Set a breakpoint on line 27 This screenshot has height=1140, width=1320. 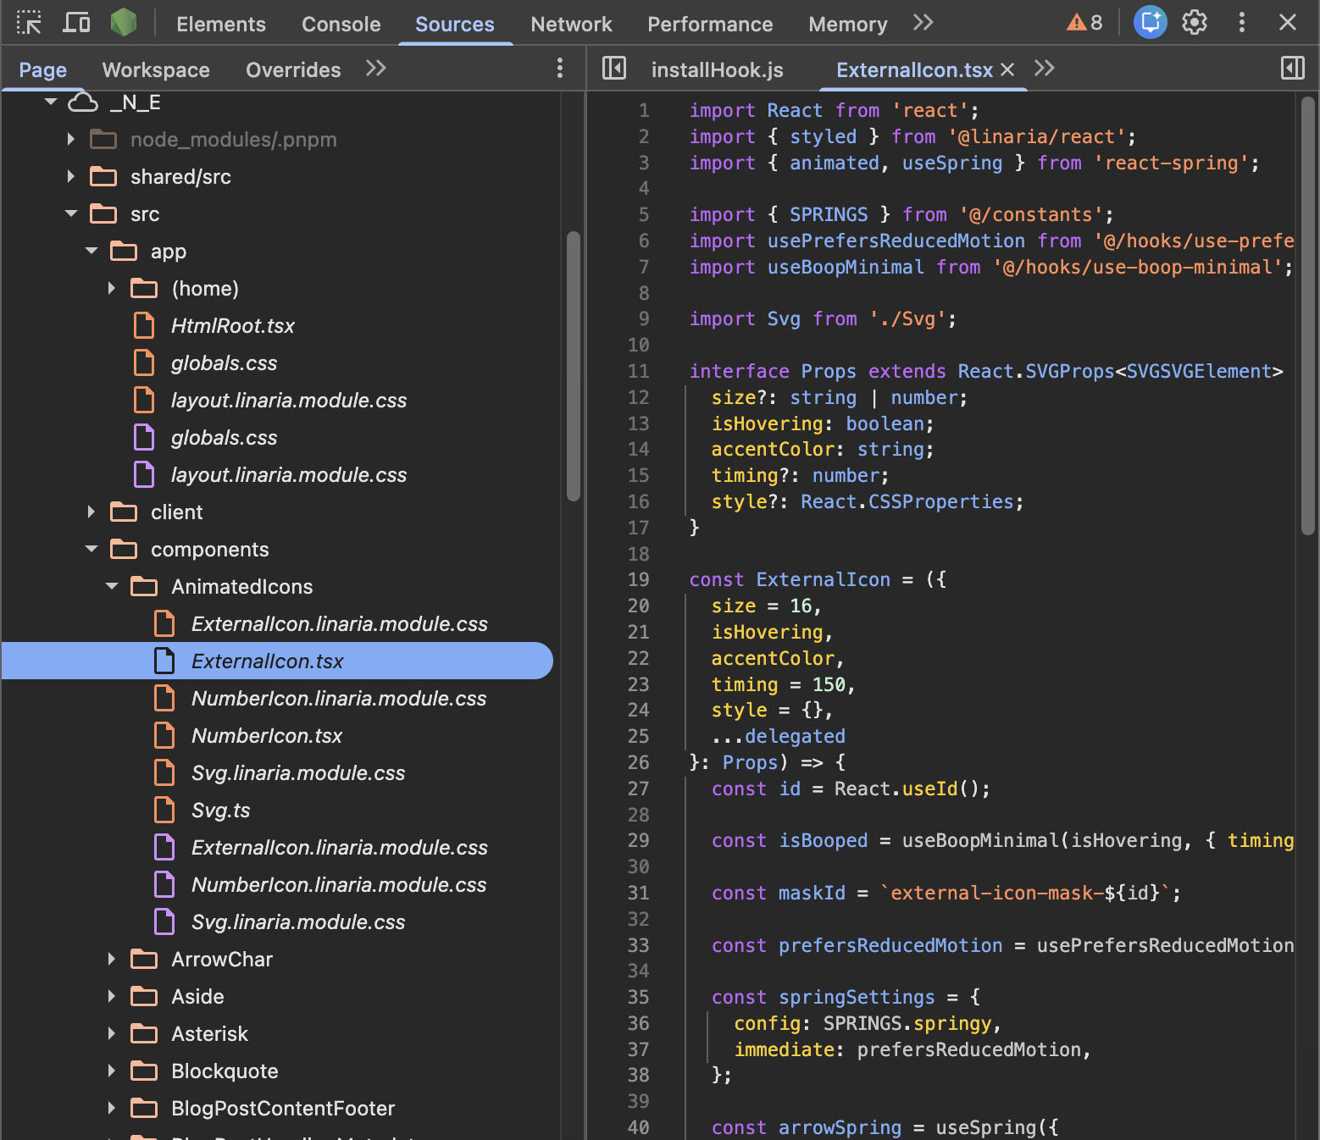[638, 789]
